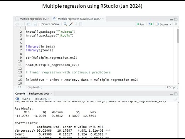View working directory arrow next to ~/MLM reg/

pyautogui.click(x=49, y=99)
